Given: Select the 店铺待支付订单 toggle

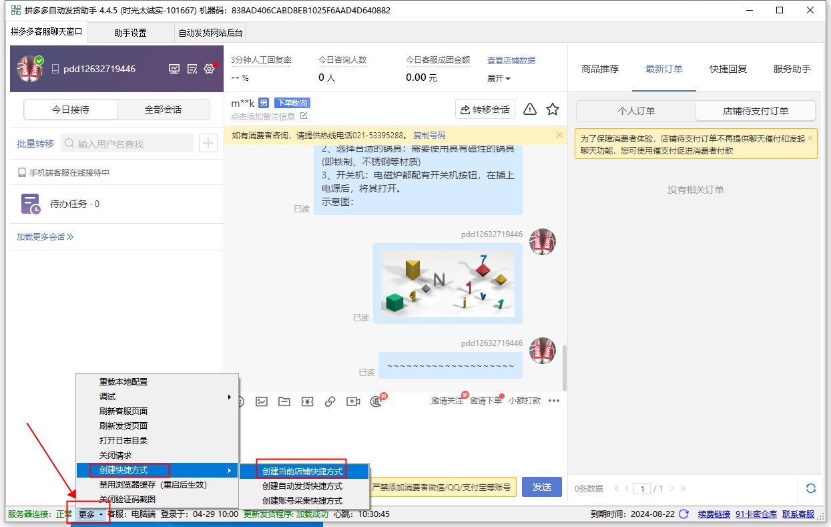Looking at the screenshot, I should [756, 111].
